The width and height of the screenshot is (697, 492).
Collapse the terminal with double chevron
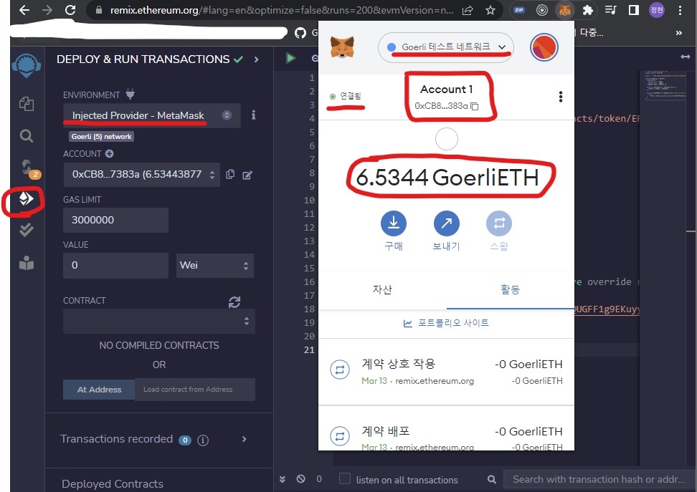click(283, 478)
